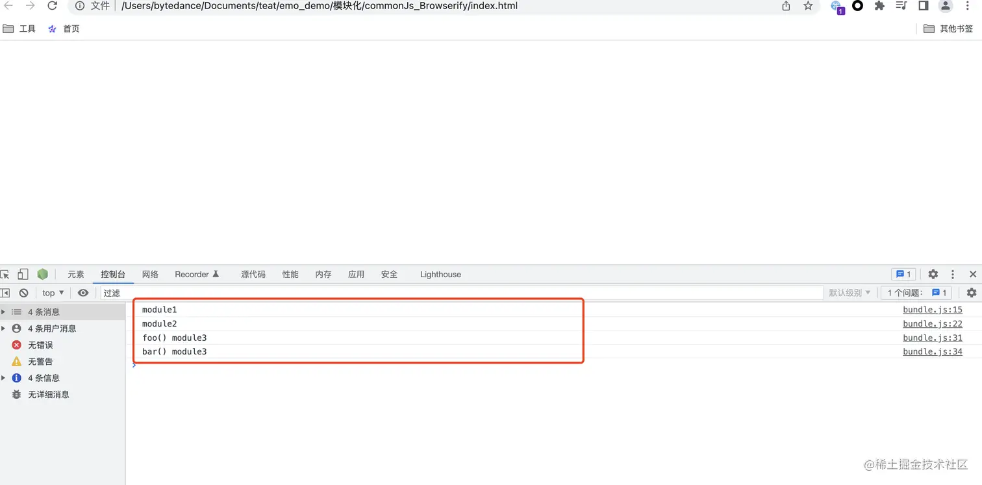Open the 其他书签 folder
The width and height of the screenshot is (982, 485).
click(948, 29)
